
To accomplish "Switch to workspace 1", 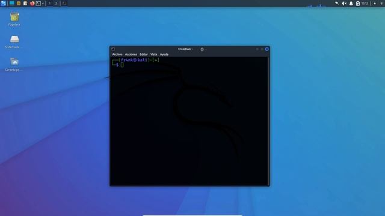I will [49, 4].
